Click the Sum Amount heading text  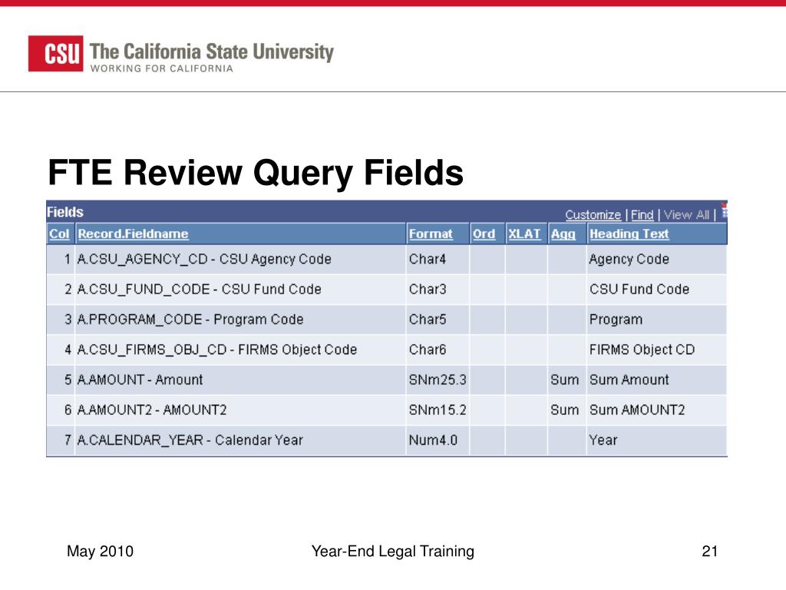pos(629,380)
